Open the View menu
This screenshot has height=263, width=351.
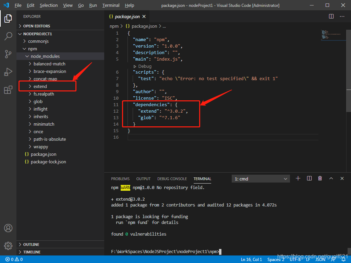[68, 5]
